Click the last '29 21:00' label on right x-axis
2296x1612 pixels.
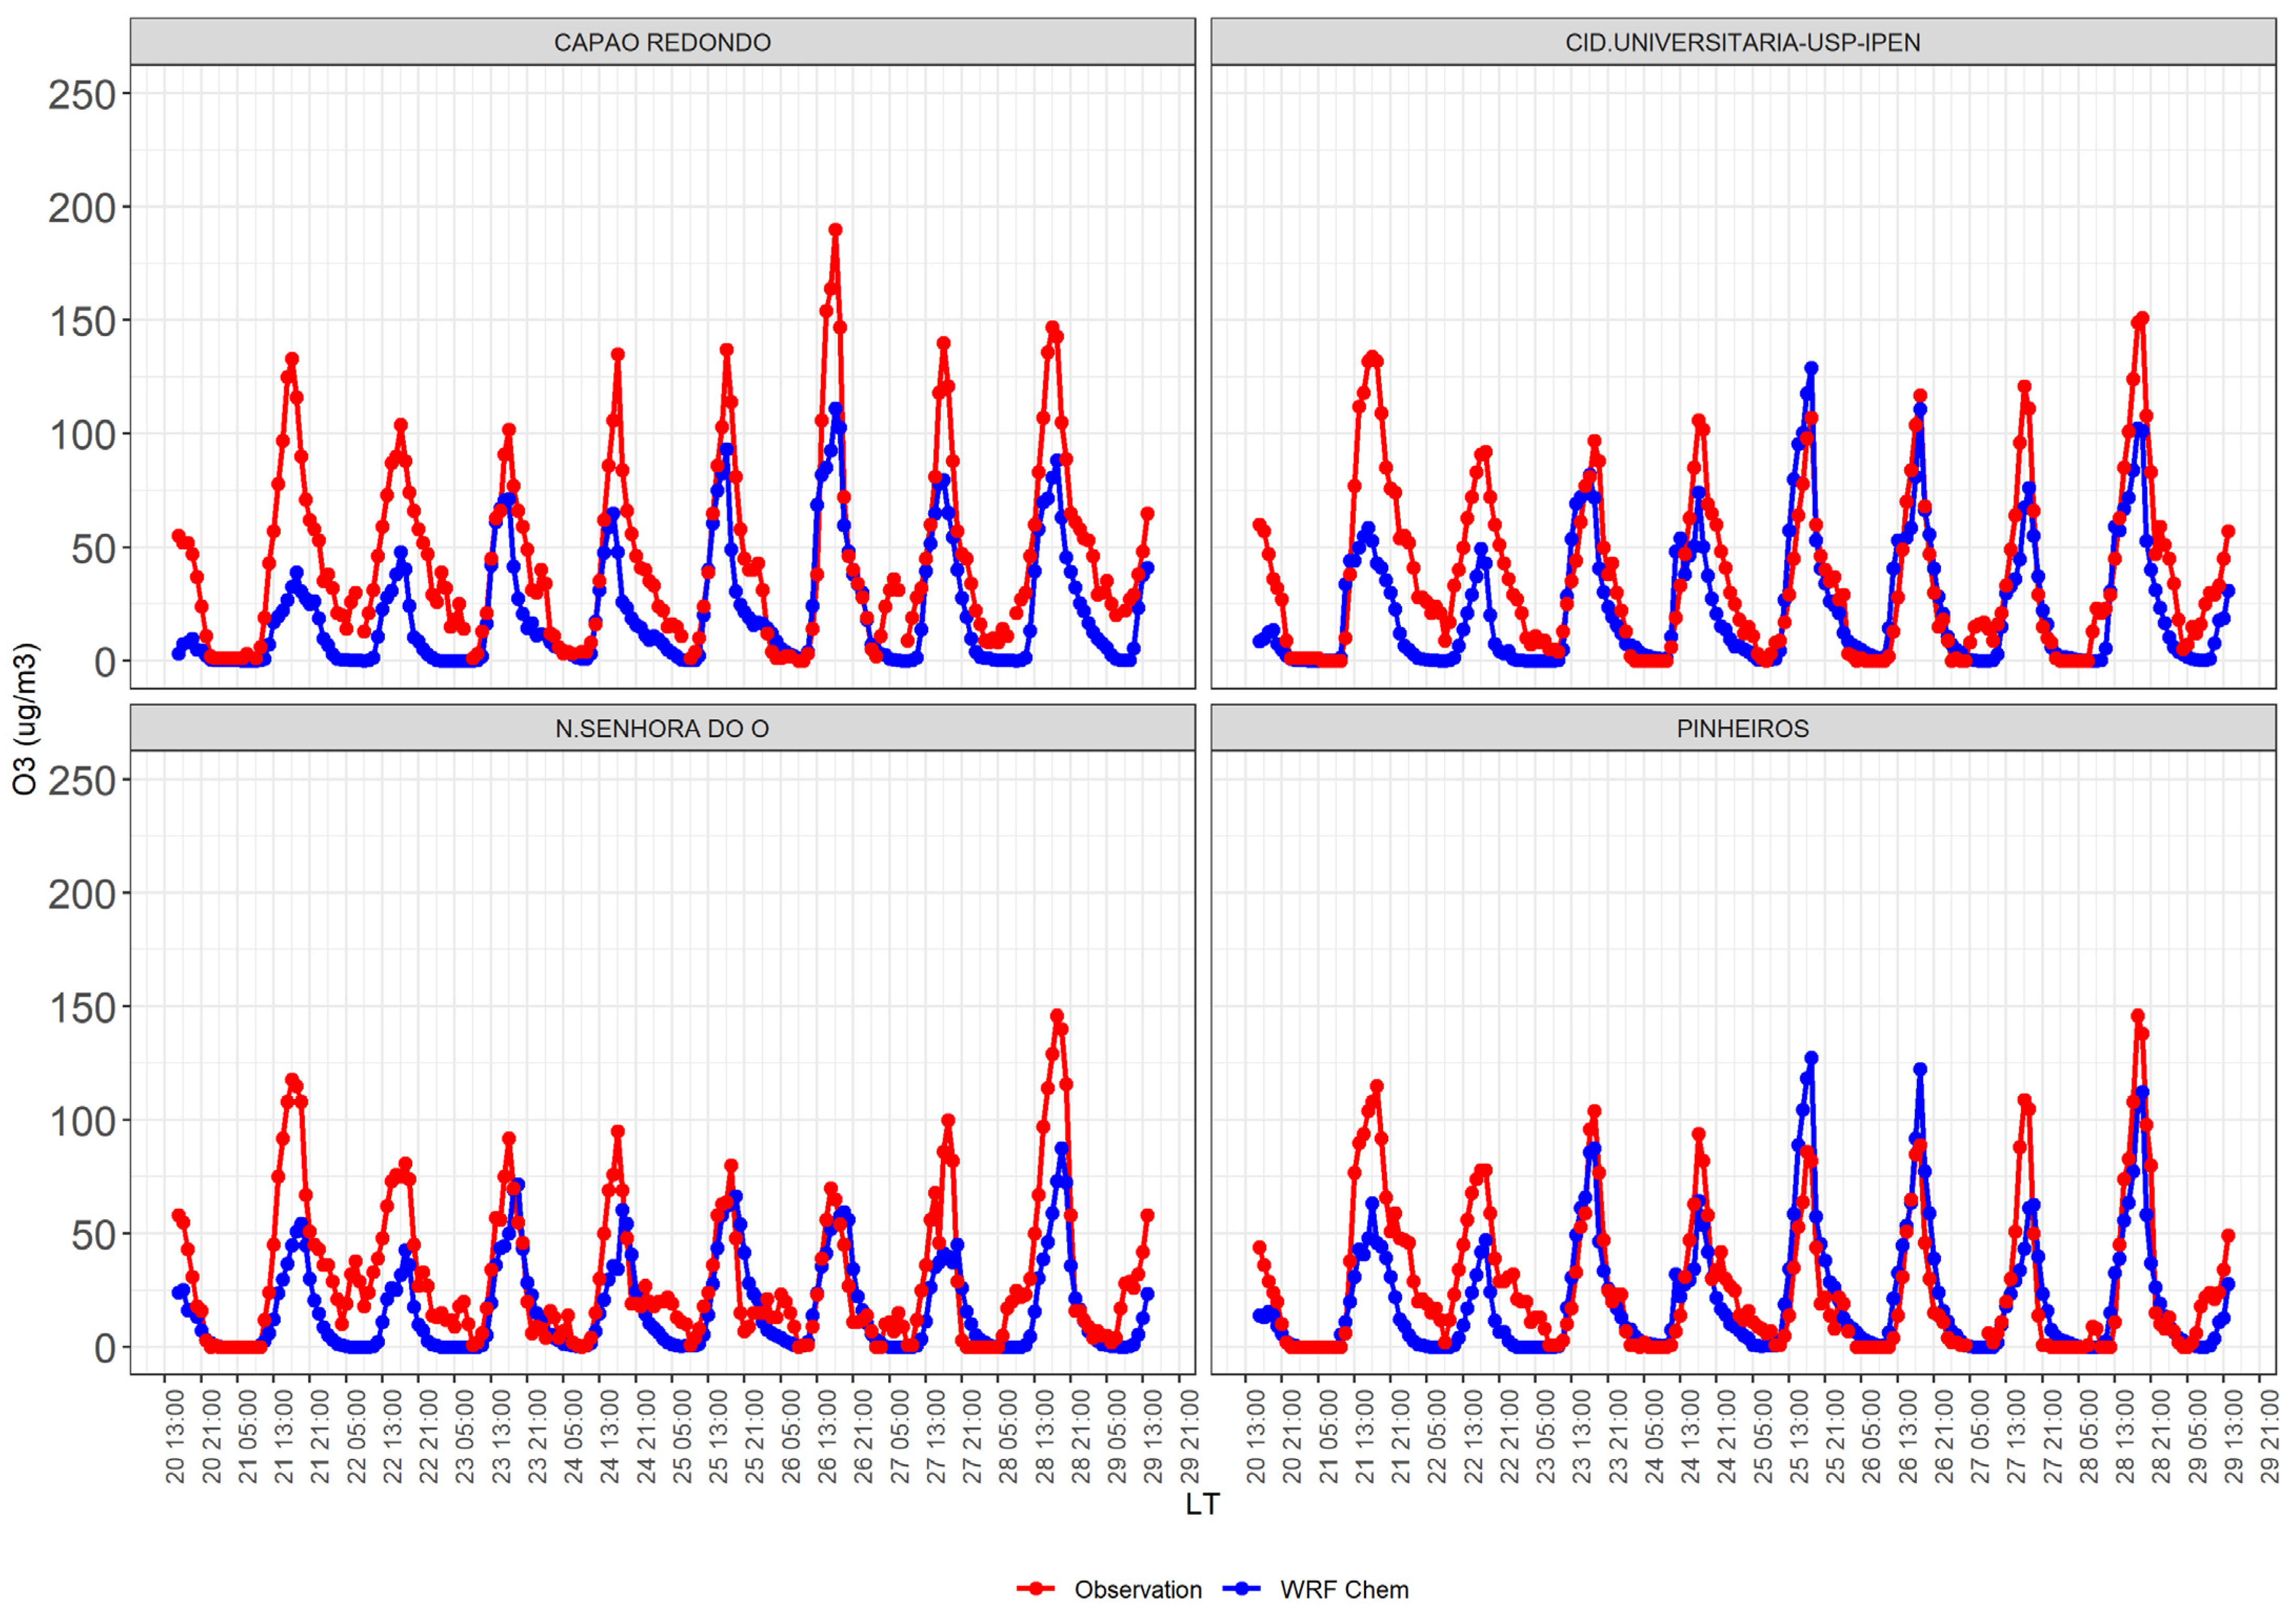click(x=2271, y=1437)
